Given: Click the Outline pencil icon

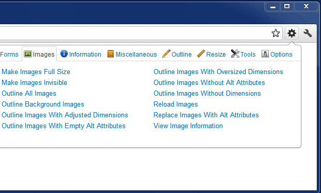Looking at the screenshot, I should point(166,54).
